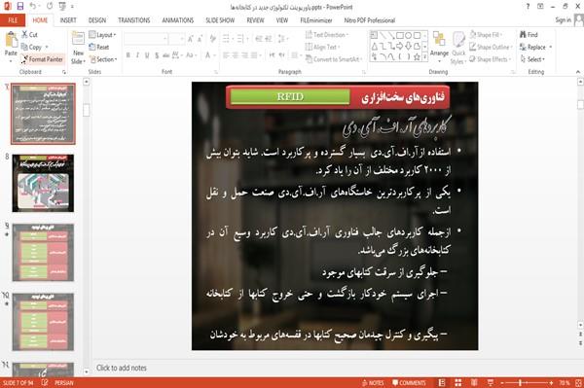584x388 pixels.
Task: Click the Save icon in title bar
Action: (x=20, y=6)
